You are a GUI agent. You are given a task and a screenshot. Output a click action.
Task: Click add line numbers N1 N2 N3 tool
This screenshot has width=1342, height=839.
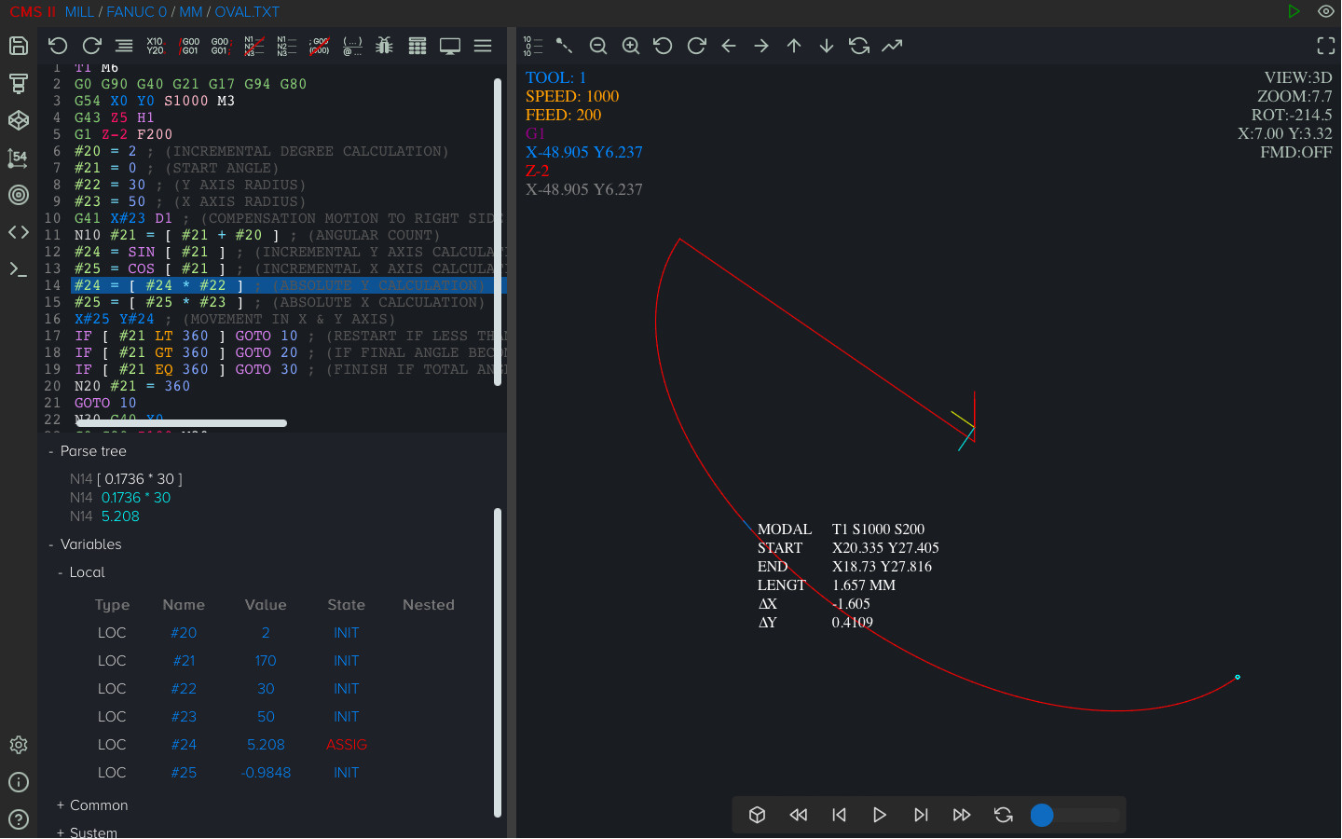(286, 46)
